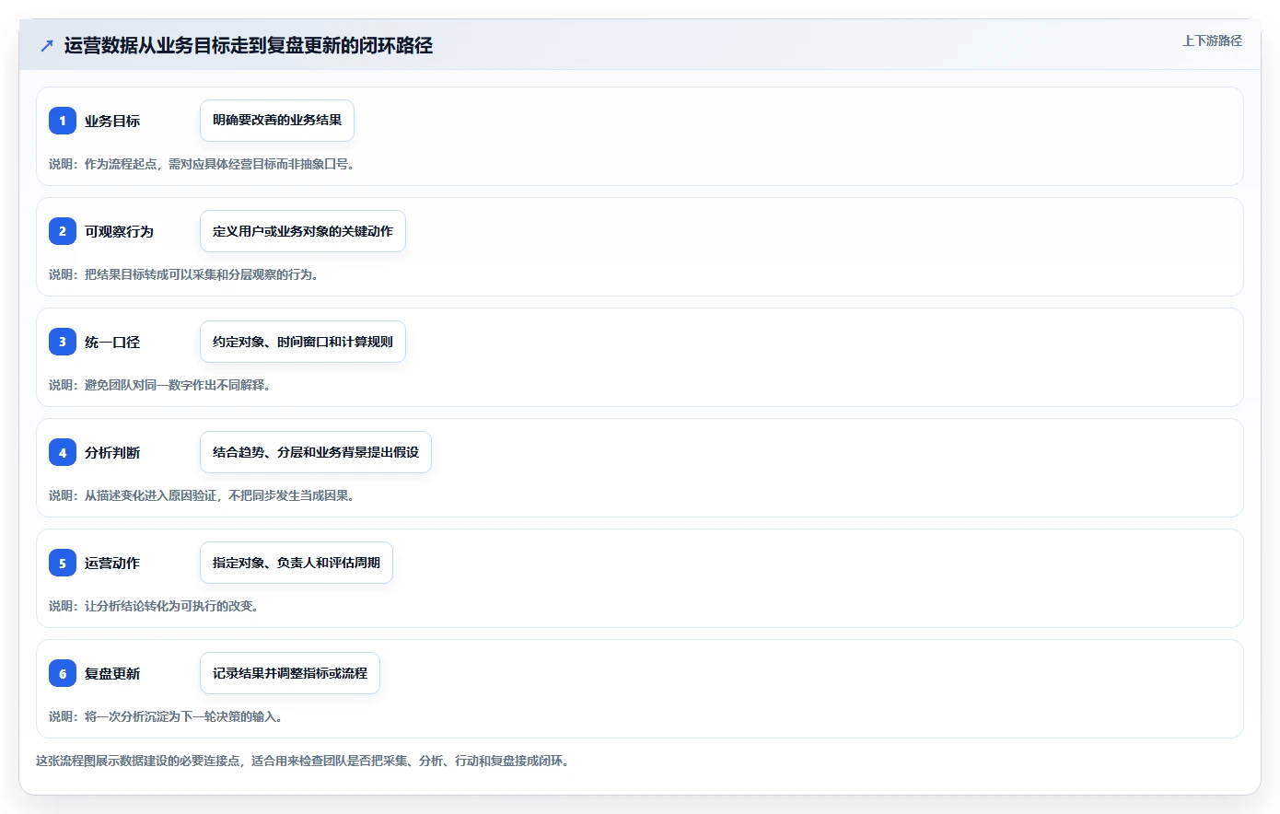Select the 结合趋势、分层和业务背景提出假设 chip

click(316, 452)
